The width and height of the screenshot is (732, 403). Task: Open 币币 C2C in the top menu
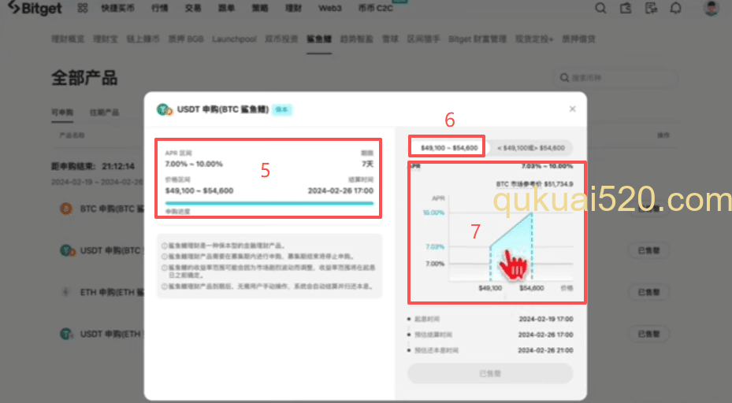376,8
